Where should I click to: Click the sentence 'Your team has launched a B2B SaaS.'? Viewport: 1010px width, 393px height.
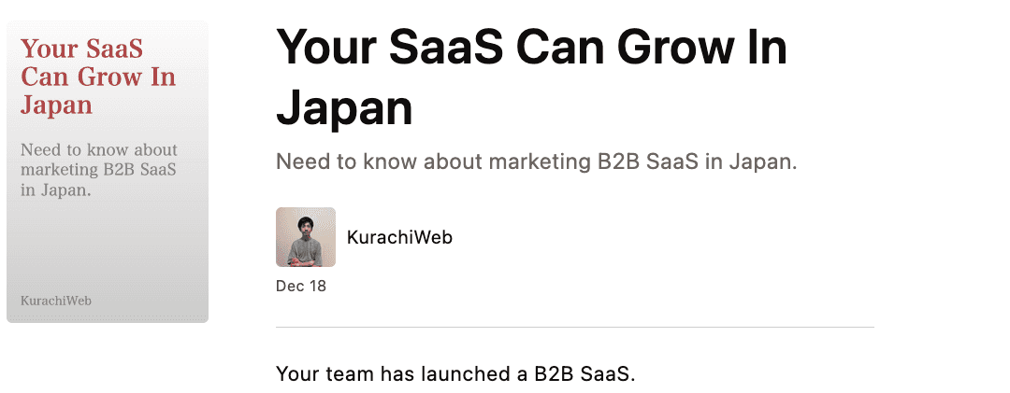tap(455, 375)
